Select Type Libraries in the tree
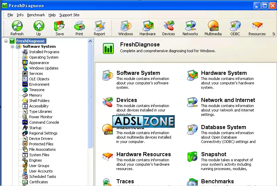The image size is (277, 186). click(41, 111)
